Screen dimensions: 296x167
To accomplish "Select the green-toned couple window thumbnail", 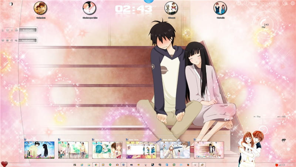I will [x=73, y=150].
